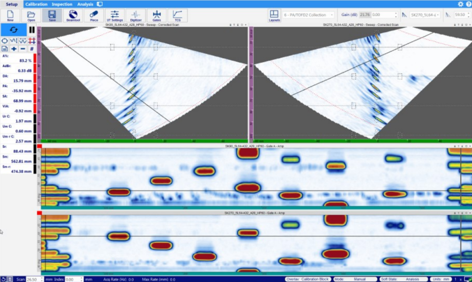
Task: Open the Piece configuration
Action: tap(94, 15)
